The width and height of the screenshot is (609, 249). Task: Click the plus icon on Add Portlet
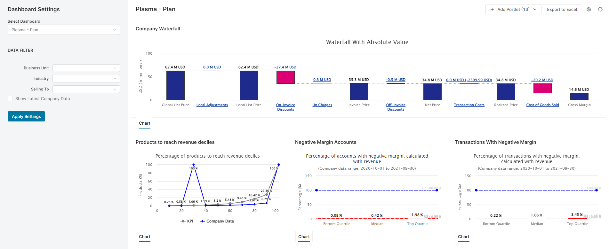[492, 9]
